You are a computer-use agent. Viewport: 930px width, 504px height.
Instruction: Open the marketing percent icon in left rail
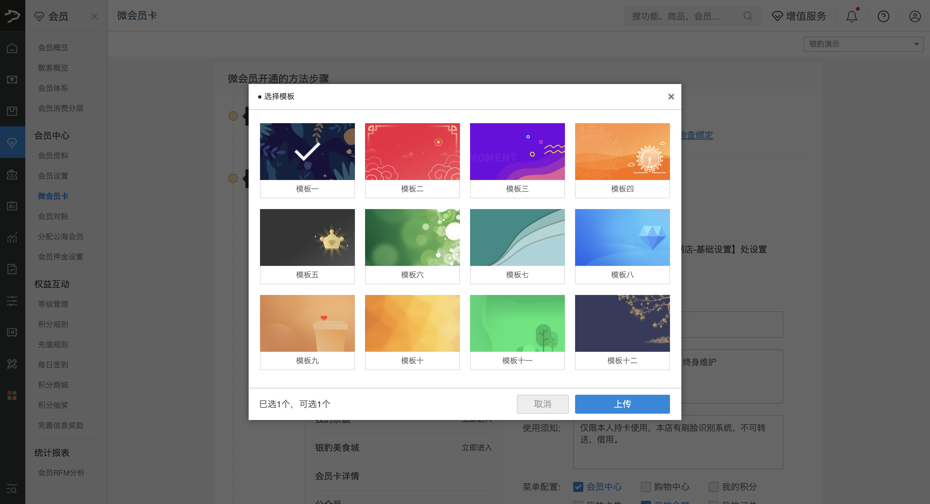(12, 175)
